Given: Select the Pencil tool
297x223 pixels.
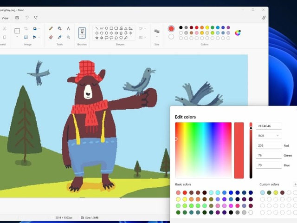Looking at the screenshot, I should (x=51, y=28).
